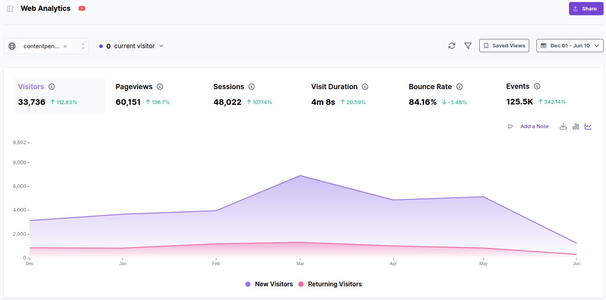The image size is (606, 300).
Task: Click the calendar icon in date range
Action: coord(543,46)
